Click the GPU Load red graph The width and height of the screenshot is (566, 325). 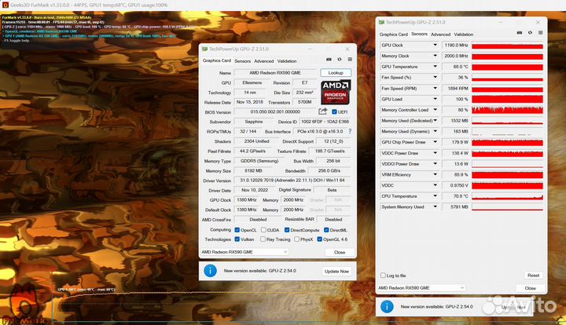tap(507, 99)
